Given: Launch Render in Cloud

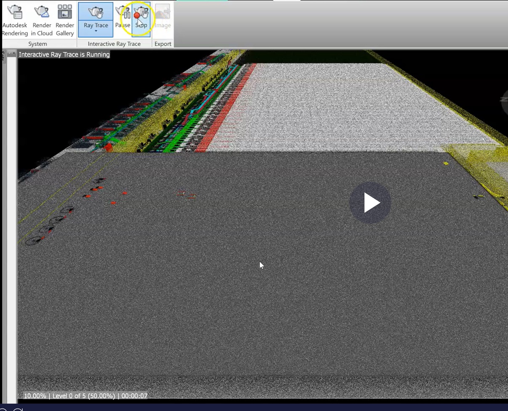Looking at the screenshot, I should (41, 13).
